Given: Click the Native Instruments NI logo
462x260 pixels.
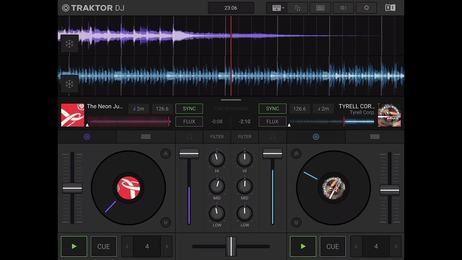Looking at the screenshot, I should [x=390, y=8].
